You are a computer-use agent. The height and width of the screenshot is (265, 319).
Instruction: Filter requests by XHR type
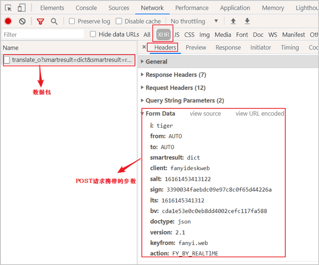point(164,34)
